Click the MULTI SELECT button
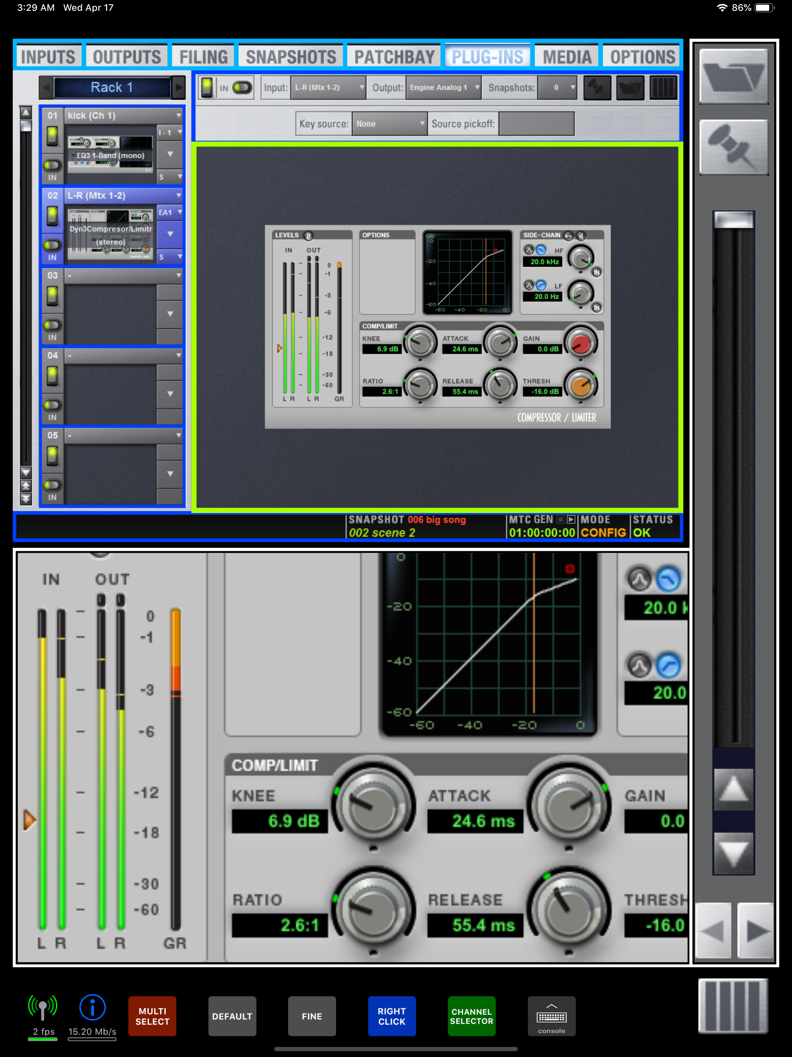 tap(152, 1016)
